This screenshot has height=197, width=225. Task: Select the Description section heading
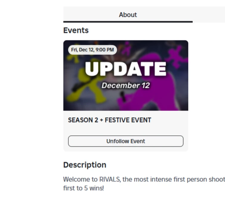[x=85, y=165]
